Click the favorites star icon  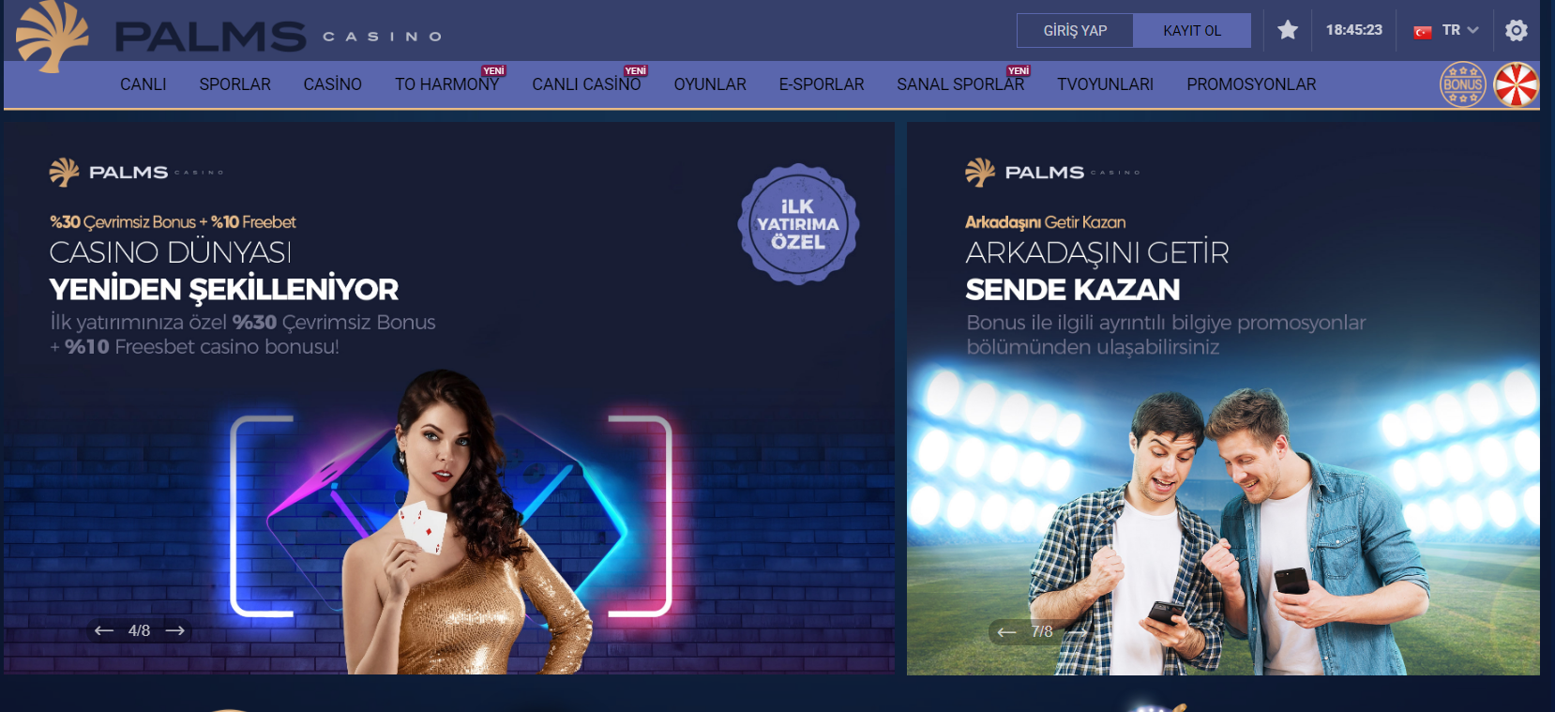point(1288,30)
